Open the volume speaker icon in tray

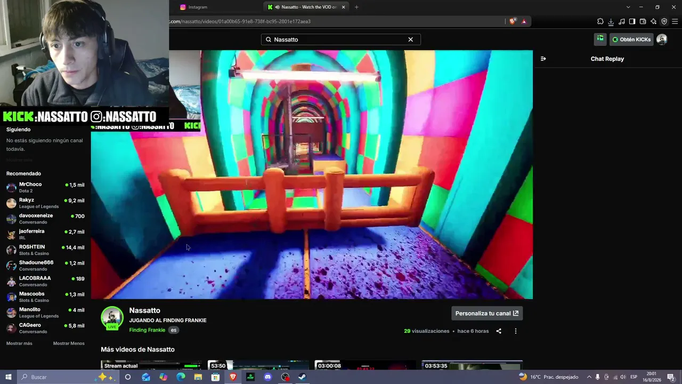(623, 377)
